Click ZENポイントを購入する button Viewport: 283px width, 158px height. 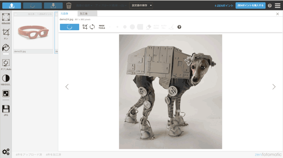pyautogui.click(x=250, y=5)
